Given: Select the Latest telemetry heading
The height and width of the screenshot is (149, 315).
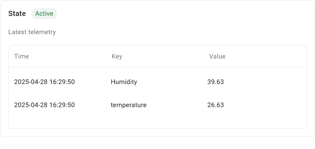Looking at the screenshot, I should tap(32, 32).
